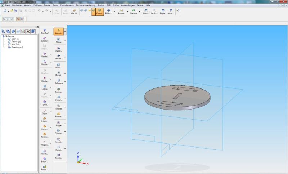Click the Save icon in toolbar

coord(17,11)
